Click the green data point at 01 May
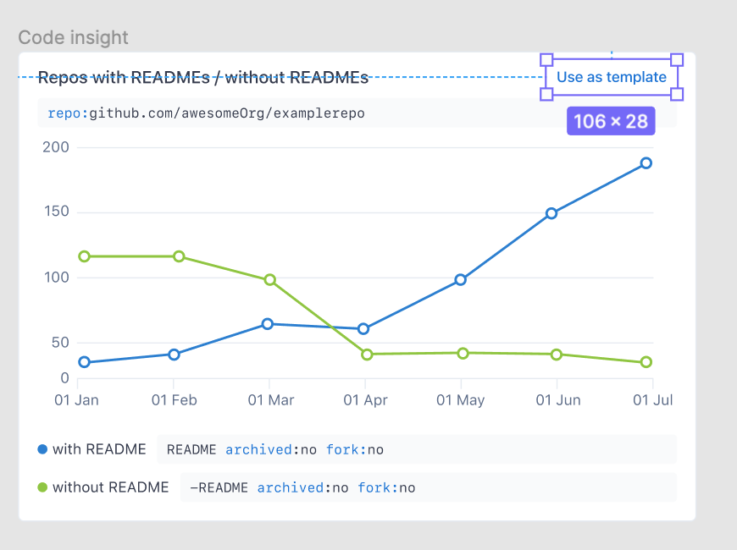The height and width of the screenshot is (550, 737). click(463, 353)
